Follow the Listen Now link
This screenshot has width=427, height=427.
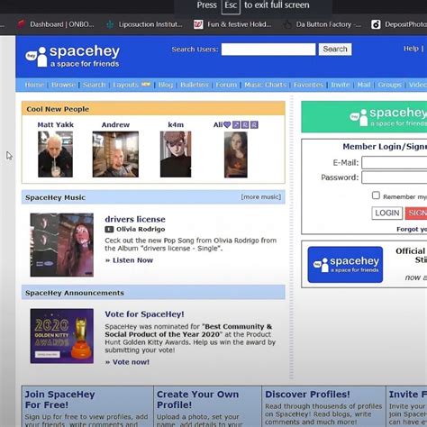[129, 260]
